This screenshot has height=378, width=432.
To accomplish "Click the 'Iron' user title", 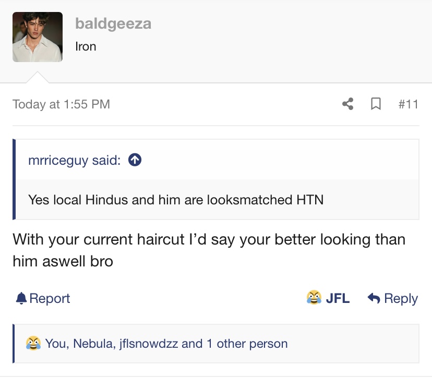I will pyautogui.click(x=86, y=46).
